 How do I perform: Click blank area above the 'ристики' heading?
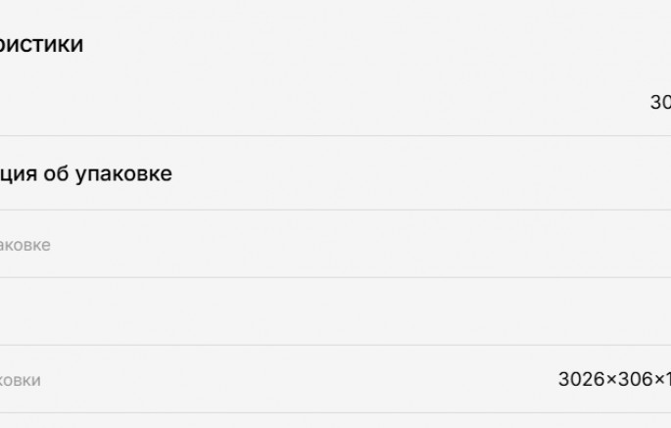click(335, 15)
